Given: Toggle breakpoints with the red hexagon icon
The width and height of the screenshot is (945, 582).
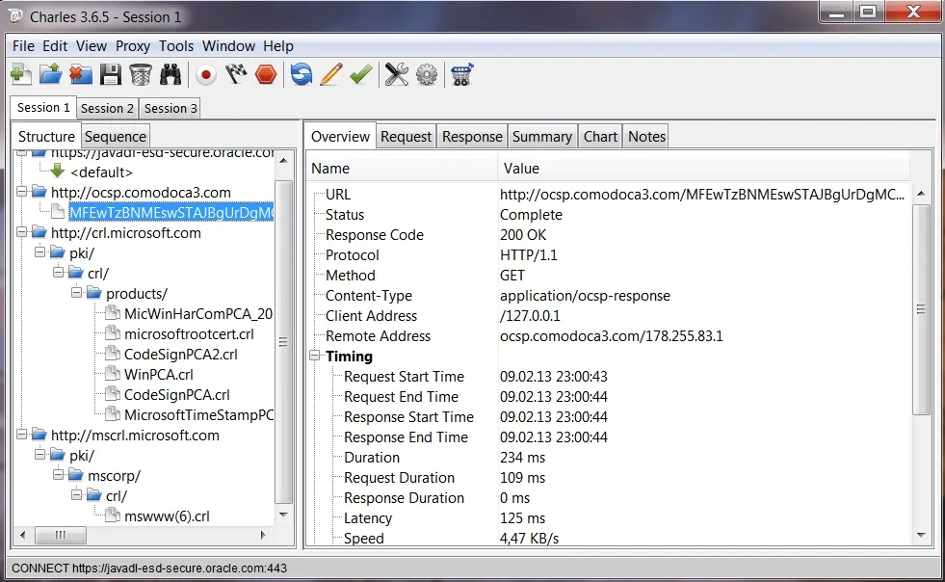Looking at the screenshot, I should pyautogui.click(x=266, y=75).
